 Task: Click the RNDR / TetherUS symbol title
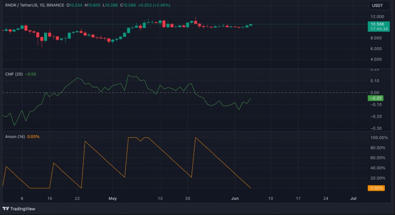click(x=21, y=5)
